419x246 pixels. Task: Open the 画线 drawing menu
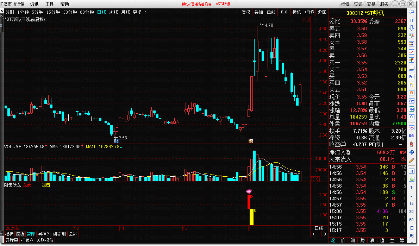click(271, 12)
